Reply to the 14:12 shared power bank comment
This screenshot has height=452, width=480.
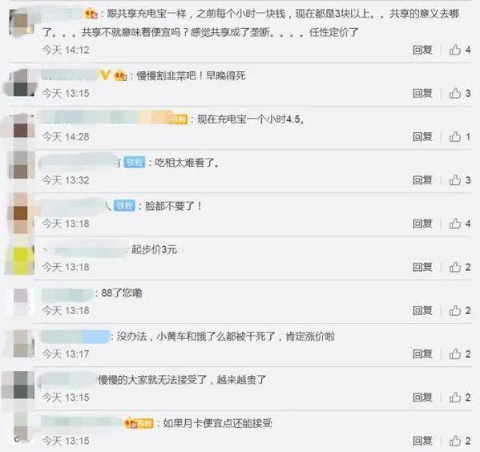(x=422, y=50)
